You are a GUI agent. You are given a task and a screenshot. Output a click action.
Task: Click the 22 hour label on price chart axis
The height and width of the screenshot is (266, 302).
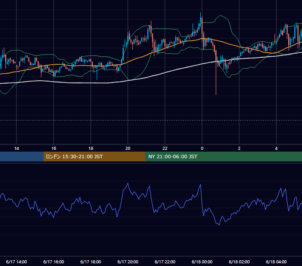point(165,149)
